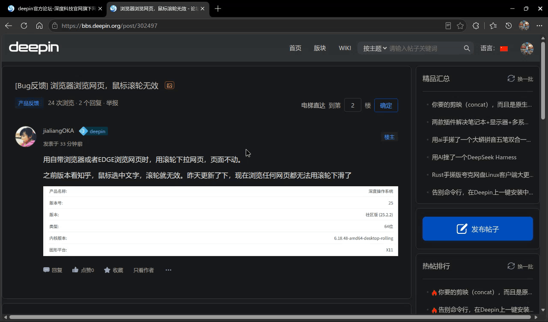The image size is (548, 322).
Task: Click the search magnifier icon in forum header
Action: (467, 48)
